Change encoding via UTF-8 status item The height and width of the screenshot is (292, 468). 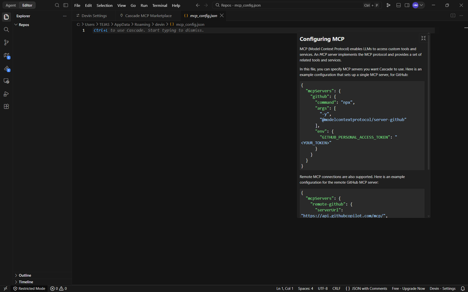323,288
